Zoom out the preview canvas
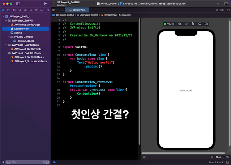The image size is (231, 165). [x=212, y=157]
